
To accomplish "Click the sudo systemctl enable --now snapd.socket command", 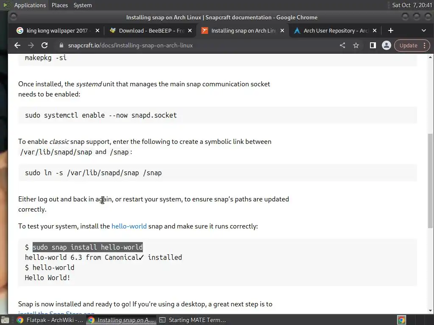I will (101, 115).
